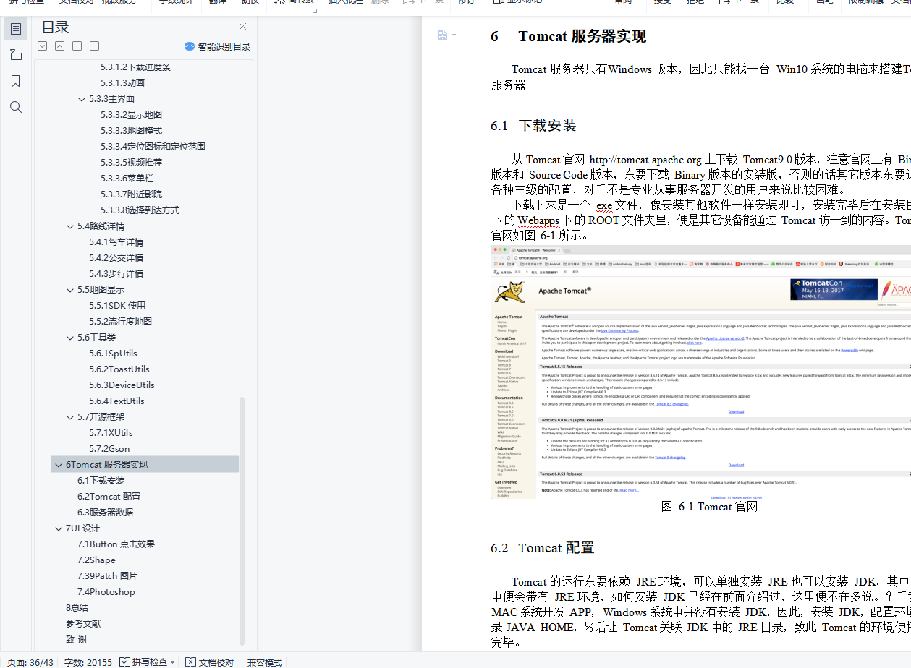Screen dimensions: 911x668
Task: Close the 目录 outline panel
Action: 242,27
